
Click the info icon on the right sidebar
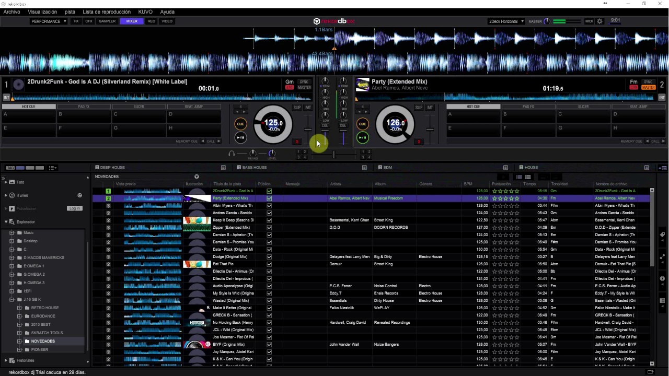[662, 278]
